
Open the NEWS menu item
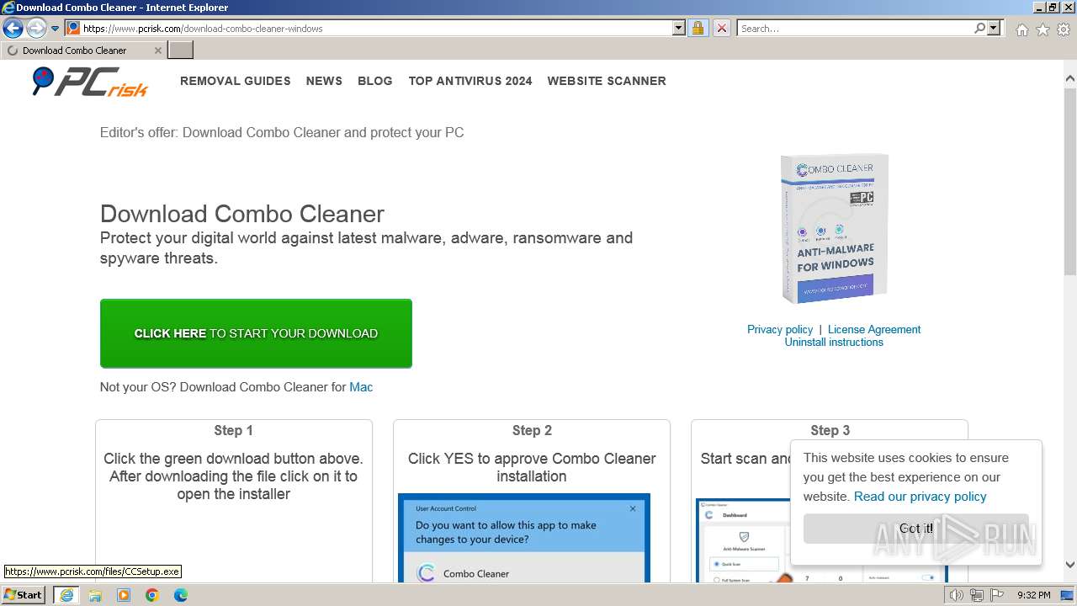tap(324, 81)
